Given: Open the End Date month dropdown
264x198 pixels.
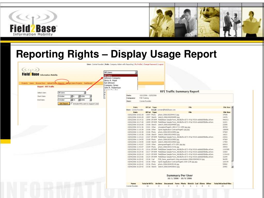Looking at the screenshot, I should tap(65, 100).
